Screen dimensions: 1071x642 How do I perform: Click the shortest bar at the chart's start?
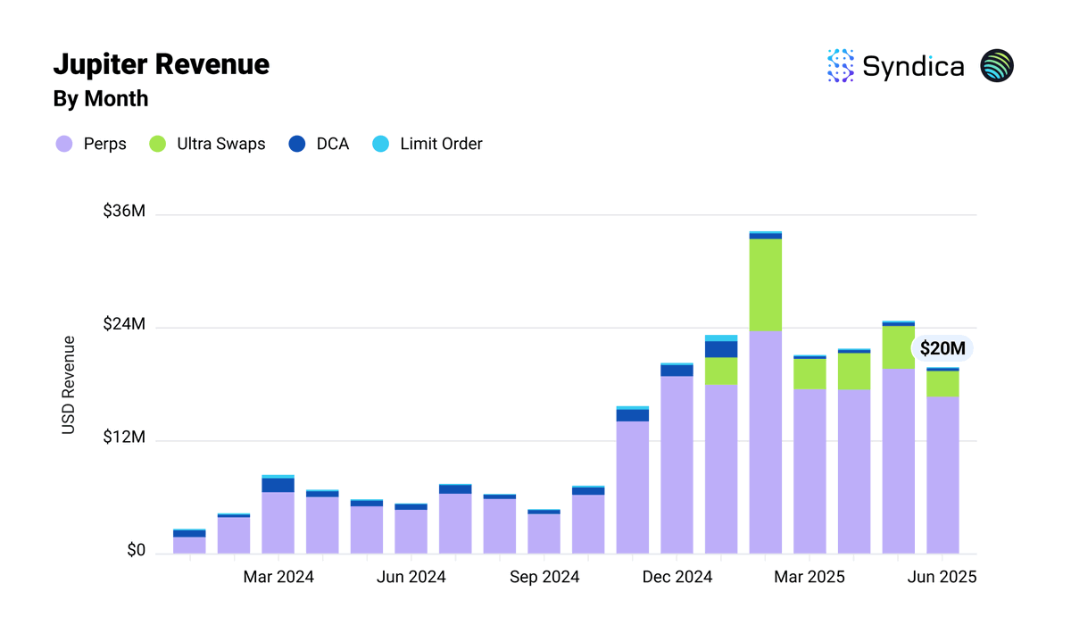[x=189, y=541]
